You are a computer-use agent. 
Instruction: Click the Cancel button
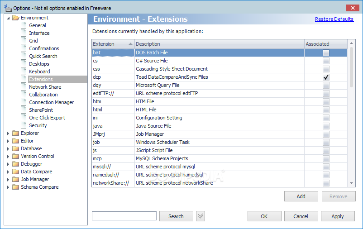(x=301, y=216)
